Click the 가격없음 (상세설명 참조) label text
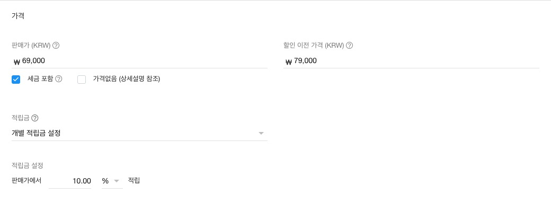The image size is (551, 211). coord(127,79)
